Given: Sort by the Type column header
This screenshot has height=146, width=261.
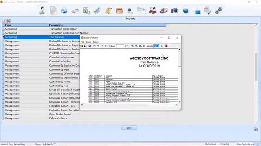Looking at the screenshot, I should click(x=27, y=25).
